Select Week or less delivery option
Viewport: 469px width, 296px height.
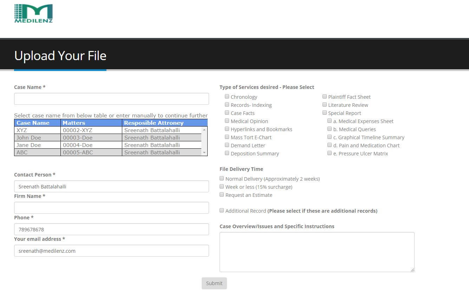click(x=222, y=187)
